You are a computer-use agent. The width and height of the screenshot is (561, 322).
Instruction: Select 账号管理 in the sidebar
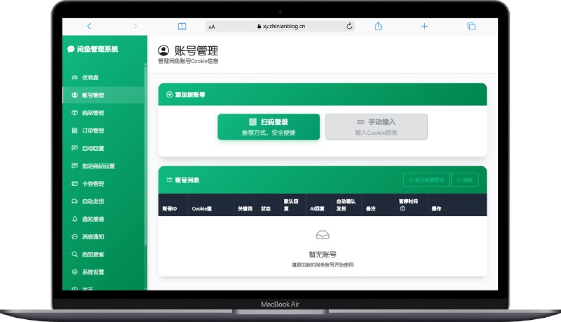click(104, 95)
